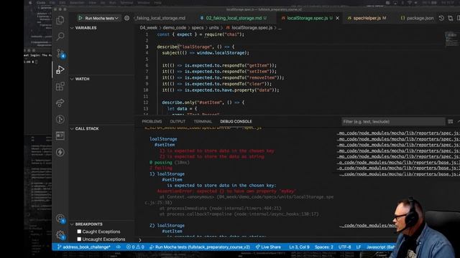Open the OUTPUT panel tab

coord(178,122)
